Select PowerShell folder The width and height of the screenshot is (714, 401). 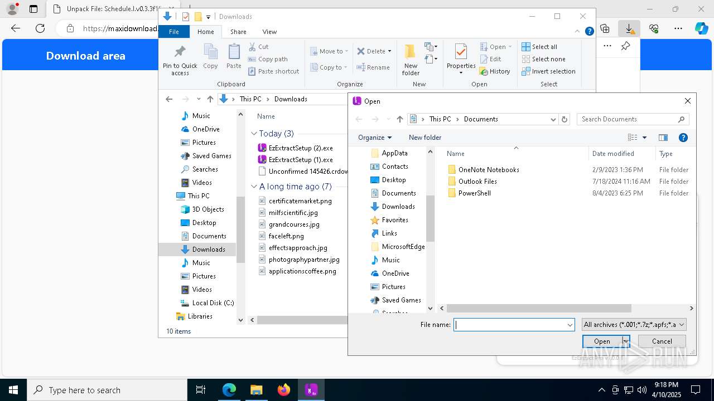(475, 193)
